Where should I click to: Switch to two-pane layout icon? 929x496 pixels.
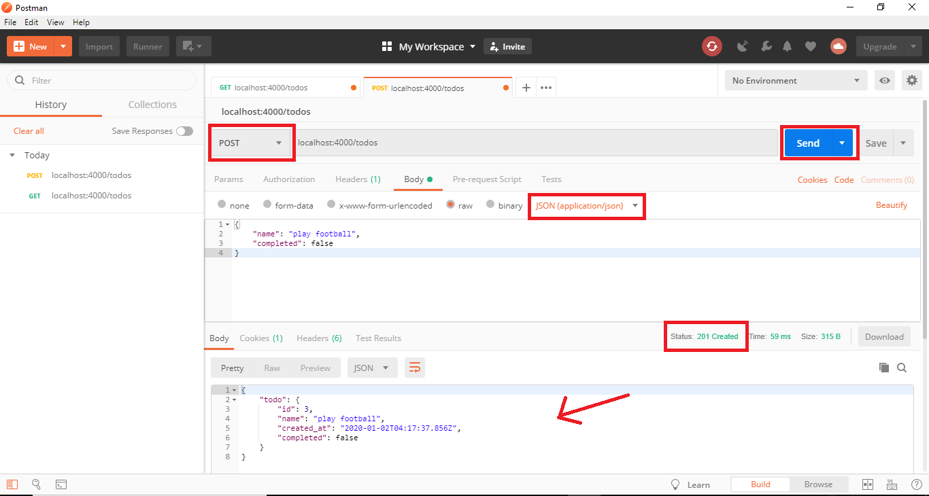[868, 484]
